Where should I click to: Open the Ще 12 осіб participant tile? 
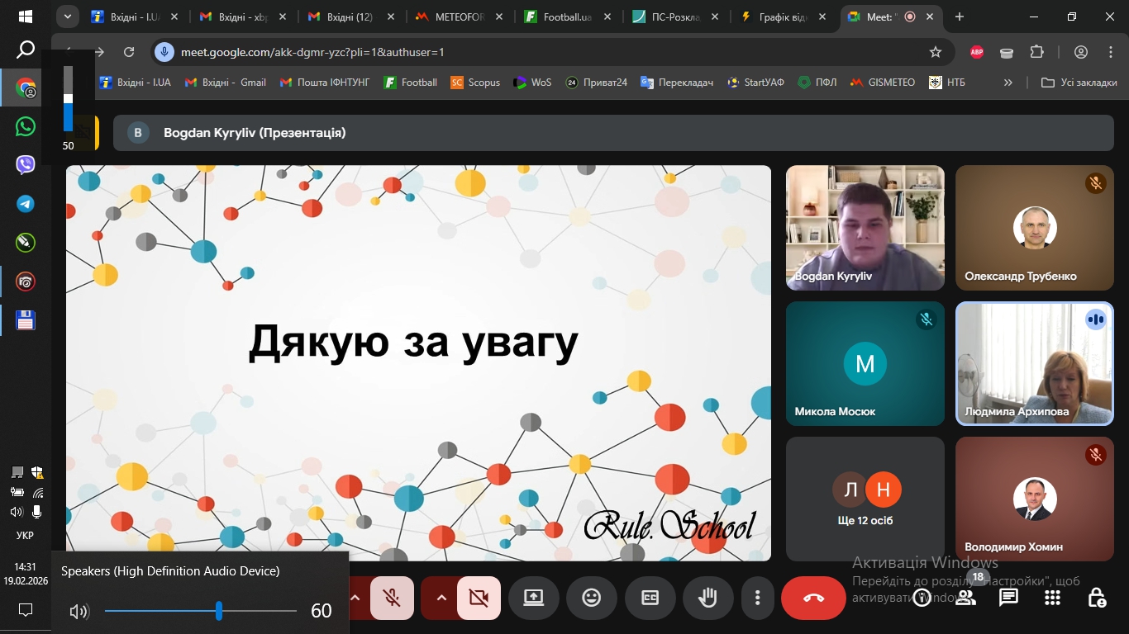865,499
